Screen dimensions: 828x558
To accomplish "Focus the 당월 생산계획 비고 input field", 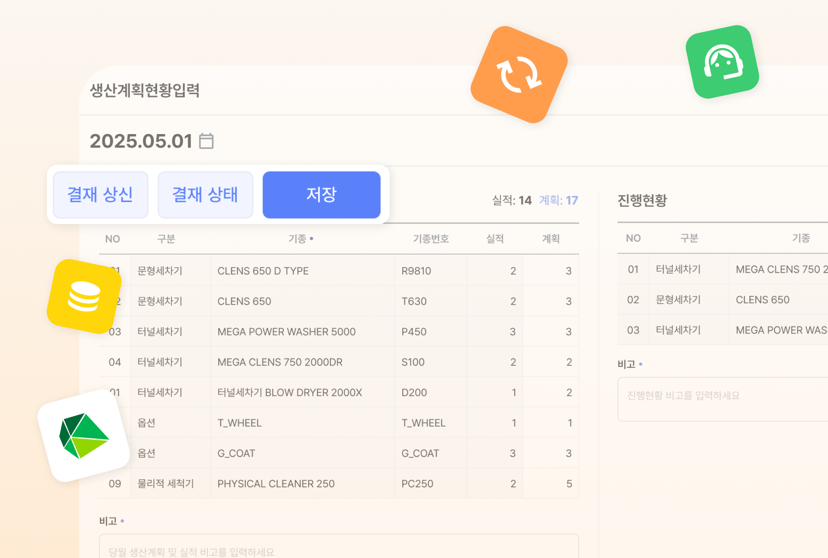I will pyautogui.click(x=339, y=546).
